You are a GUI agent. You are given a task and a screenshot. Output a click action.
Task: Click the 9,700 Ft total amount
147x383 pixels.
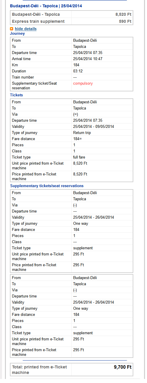[x=123, y=367]
